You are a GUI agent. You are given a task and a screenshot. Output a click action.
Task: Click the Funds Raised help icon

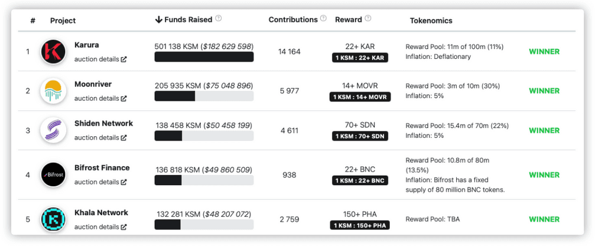[x=219, y=18]
